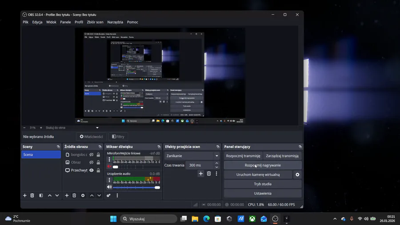This screenshot has width=400, height=225.
Task: Show the hidden bongobs source
Action: (91, 155)
